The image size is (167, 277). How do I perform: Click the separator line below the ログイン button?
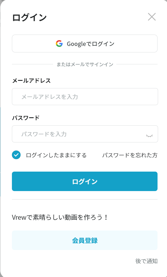coord(85,199)
